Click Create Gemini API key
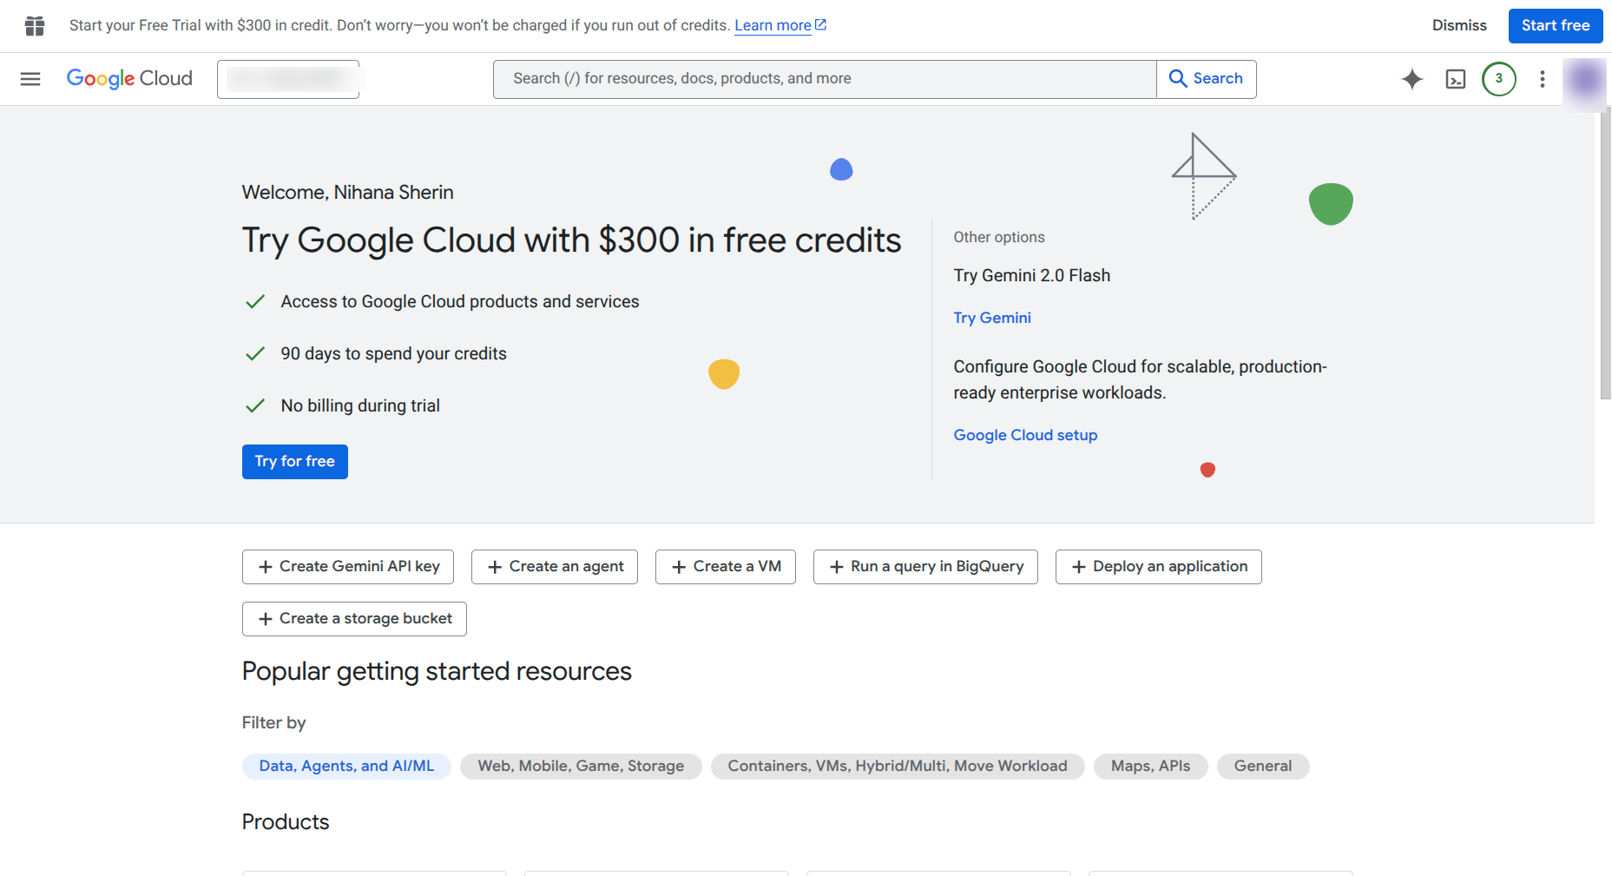This screenshot has width=1612, height=876. coord(348,567)
